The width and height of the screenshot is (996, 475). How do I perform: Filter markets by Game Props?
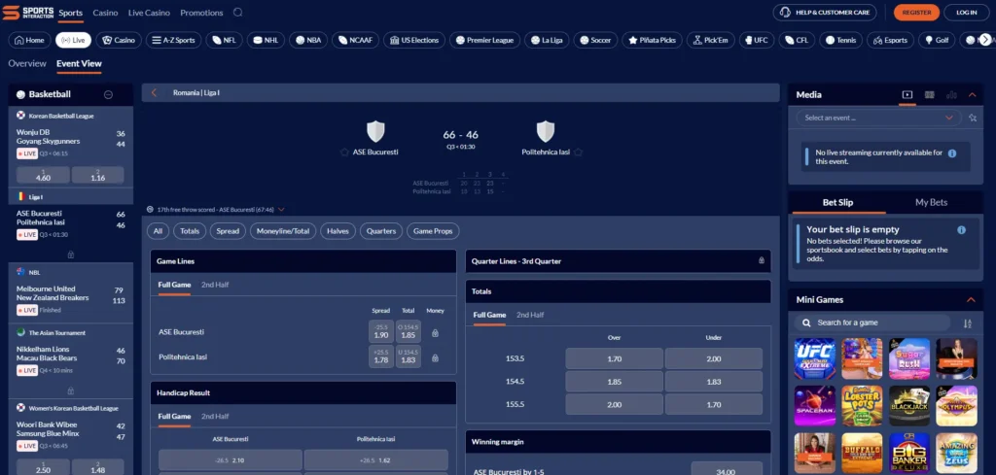click(x=433, y=231)
